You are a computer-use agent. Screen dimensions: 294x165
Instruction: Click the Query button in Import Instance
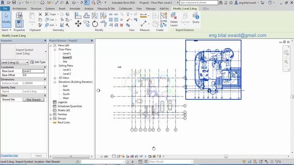point(196,18)
